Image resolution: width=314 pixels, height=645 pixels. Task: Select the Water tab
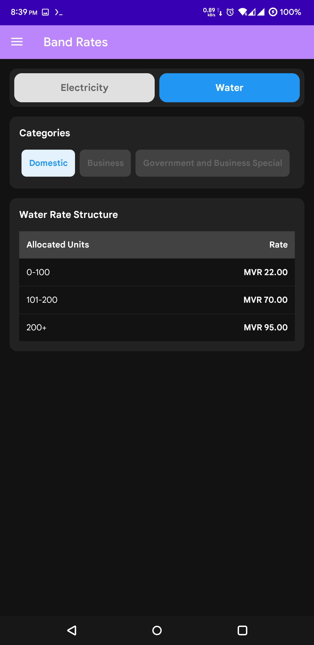[229, 88]
